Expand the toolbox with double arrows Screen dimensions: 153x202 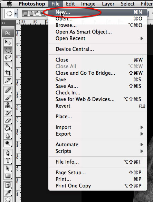coord(3,23)
